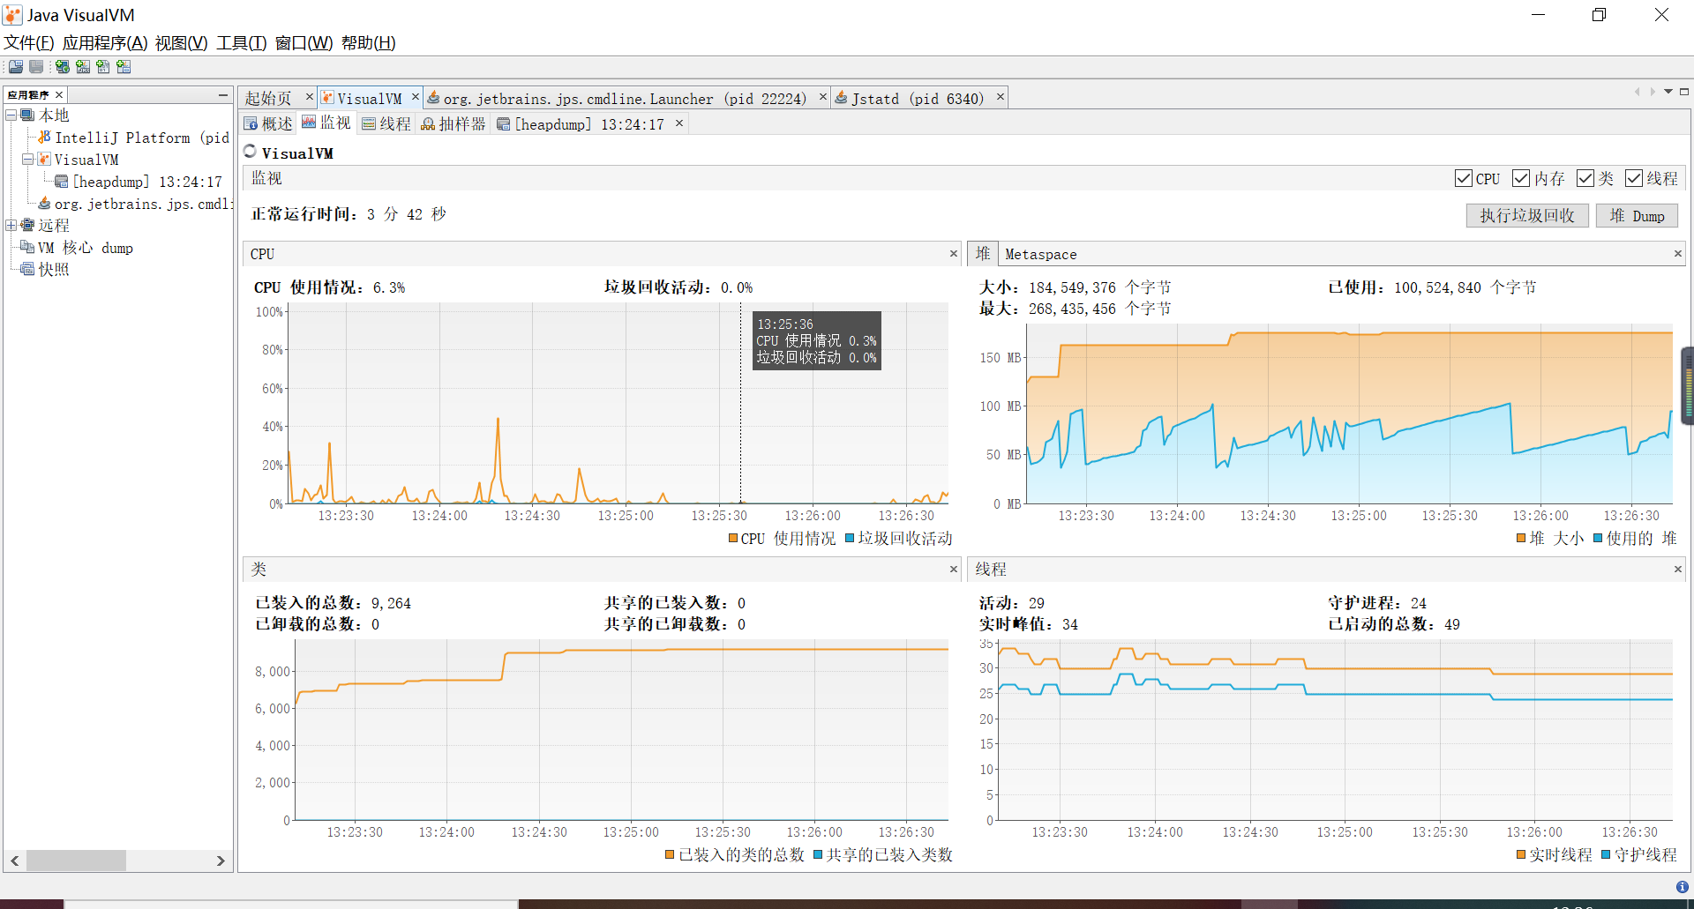Screen dimensions: 1694x909
Task: Select the Jstatd (pid 6340) tab
Action: pyautogui.click(x=918, y=99)
